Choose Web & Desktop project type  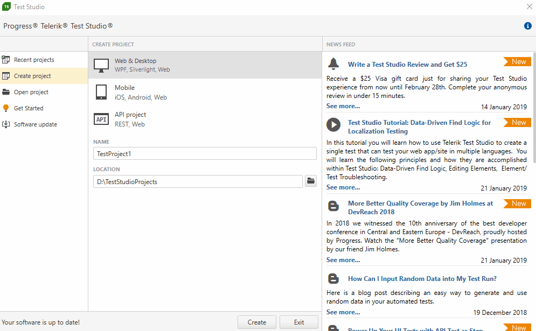pos(205,65)
